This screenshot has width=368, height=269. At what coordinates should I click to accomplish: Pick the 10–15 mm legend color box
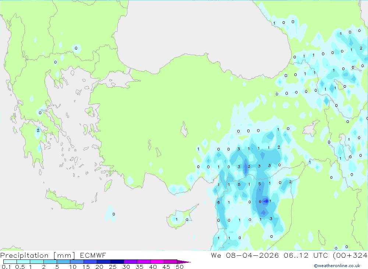(77, 262)
